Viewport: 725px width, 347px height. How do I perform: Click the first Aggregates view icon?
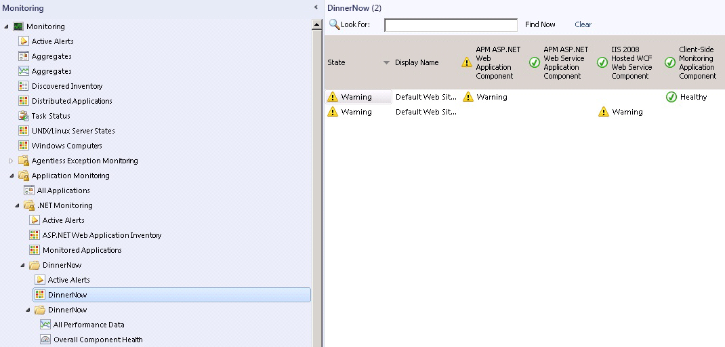click(24, 56)
